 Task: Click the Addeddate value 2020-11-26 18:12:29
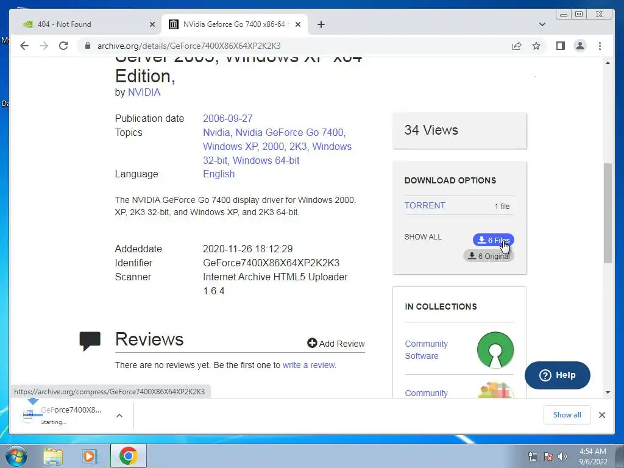[x=248, y=249]
